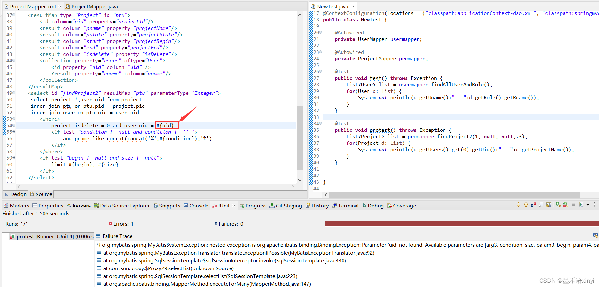599x287 pixels.
Task: Go to the previous failed test
Action: (526, 205)
